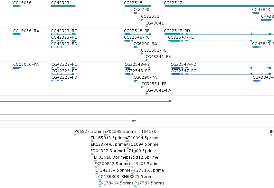274x188 pixels.
Task: Click the RH68825.5prime EST glyph
Action: click(x=122, y=180)
